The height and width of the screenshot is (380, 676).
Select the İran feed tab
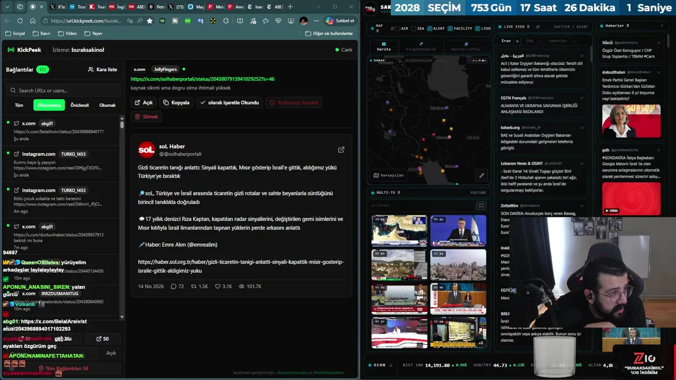(506, 41)
